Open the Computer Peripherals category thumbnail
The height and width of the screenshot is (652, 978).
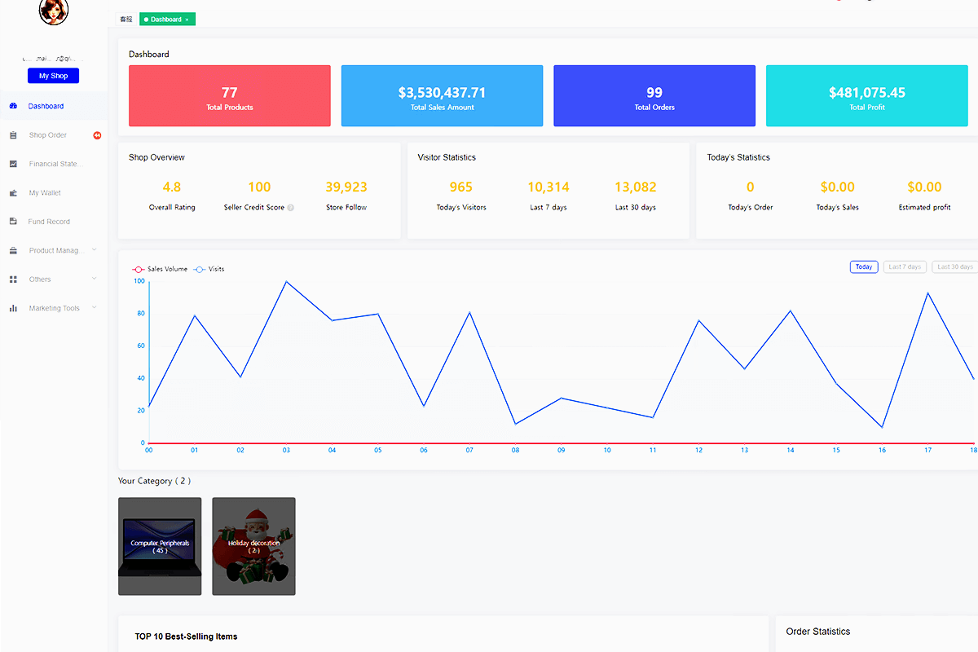160,546
